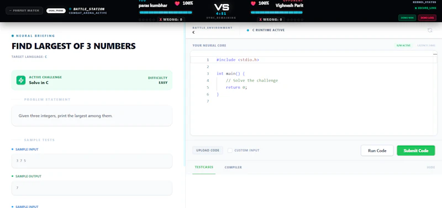Submit solution with Submit Code button
The image size is (442, 208).
(416, 151)
